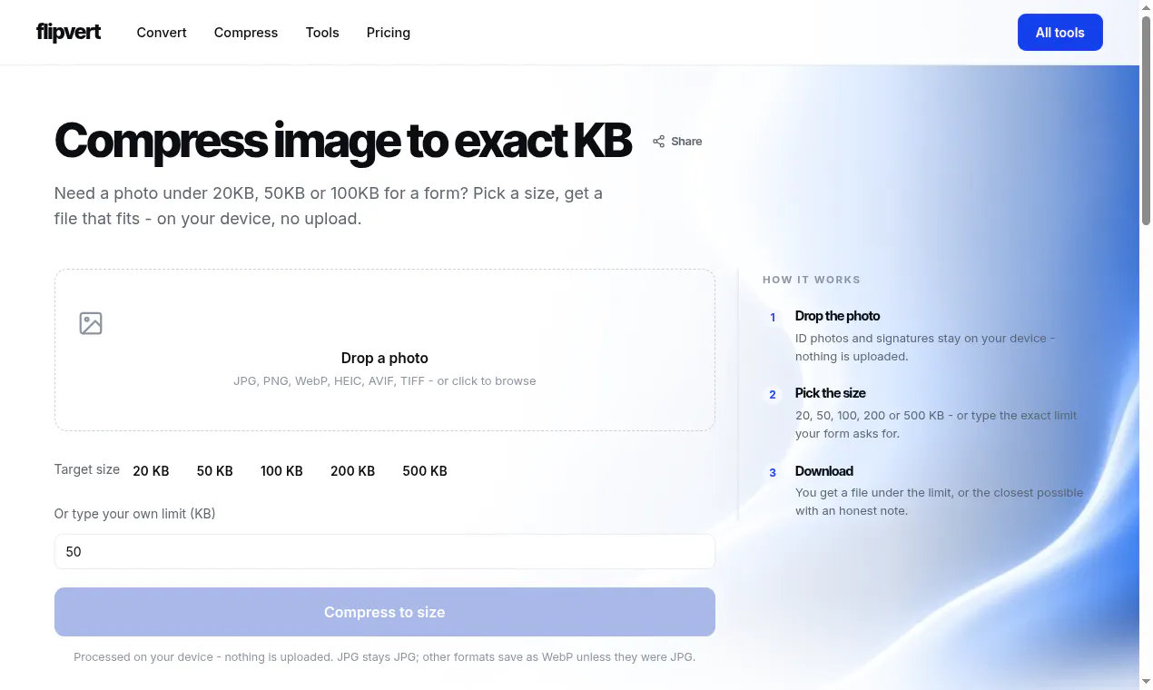Click the Drop a photo upload area
The width and height of the screenshot is (1153, 690).
tap(385, 350)
